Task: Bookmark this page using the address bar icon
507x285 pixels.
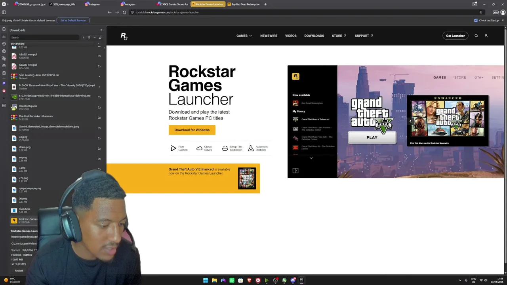Action: tap(481, 12)
